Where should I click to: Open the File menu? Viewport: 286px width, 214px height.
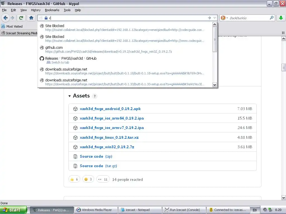click(x=4, y=10)
